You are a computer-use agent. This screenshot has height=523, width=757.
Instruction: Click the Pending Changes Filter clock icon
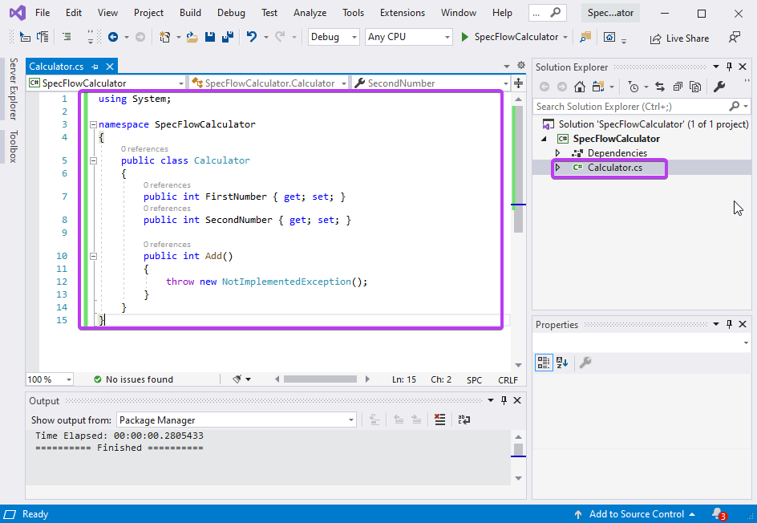[633, 87]
